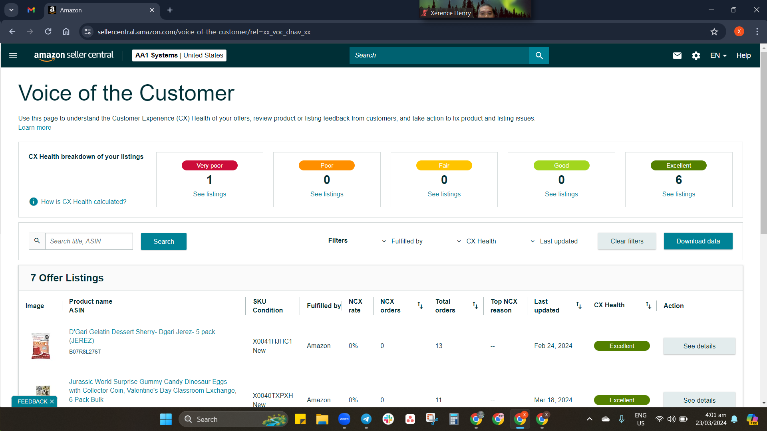Click the CX Health info icon
767x431 pixels.
click(x=34, y=202)
